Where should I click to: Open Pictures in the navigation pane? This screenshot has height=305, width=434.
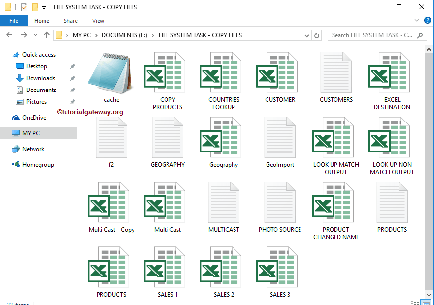point(36,102)
